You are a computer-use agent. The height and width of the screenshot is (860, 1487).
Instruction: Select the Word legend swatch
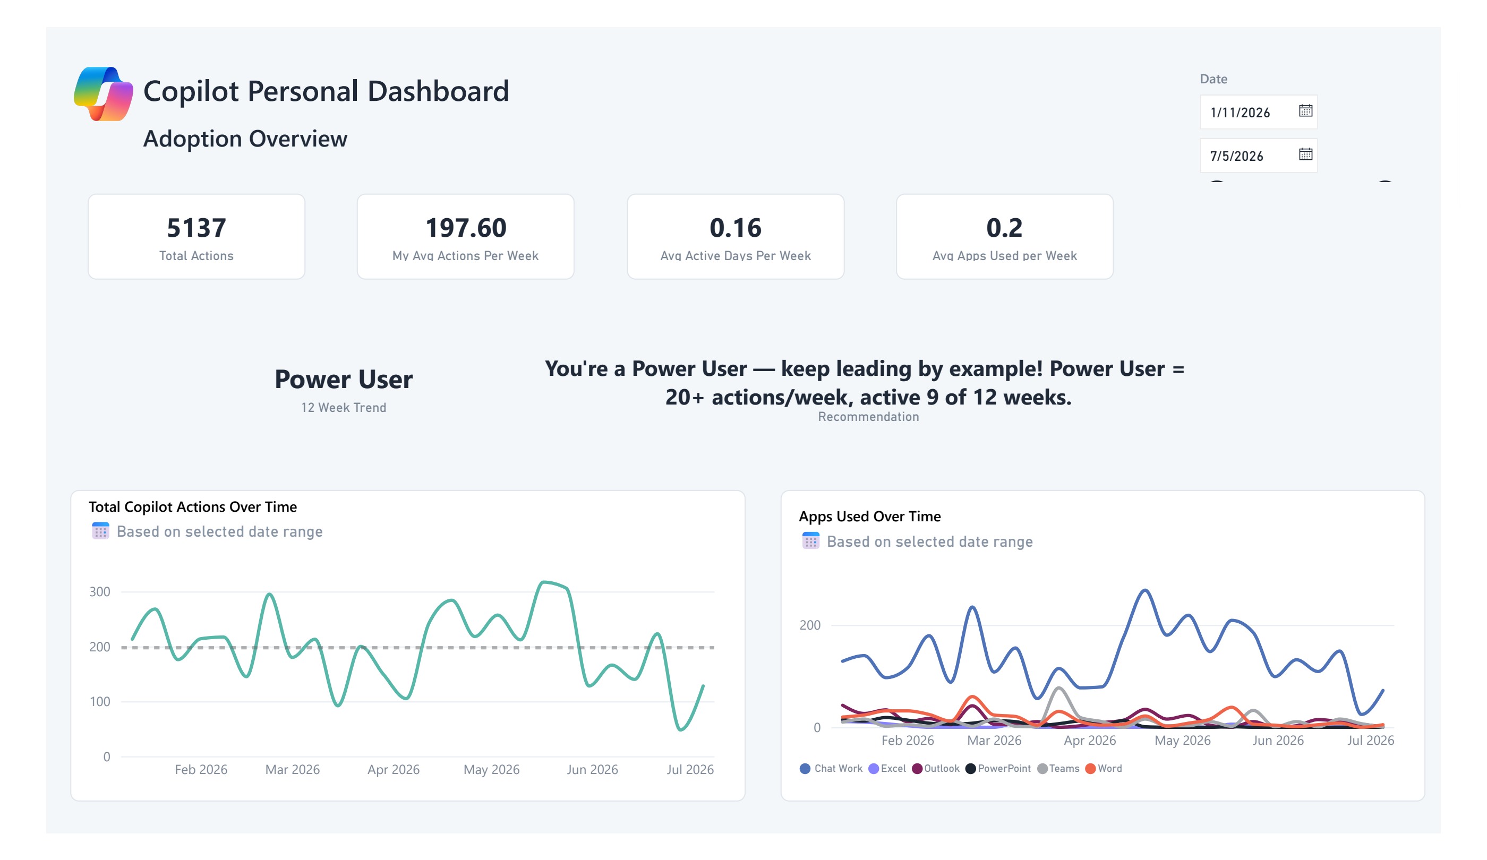[1090, 768]
